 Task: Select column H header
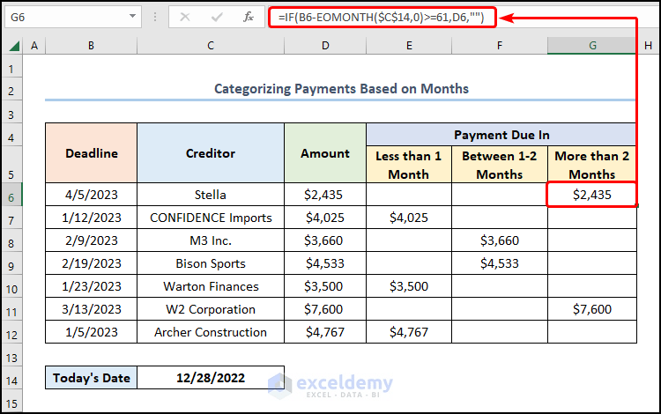click(649, 46)
